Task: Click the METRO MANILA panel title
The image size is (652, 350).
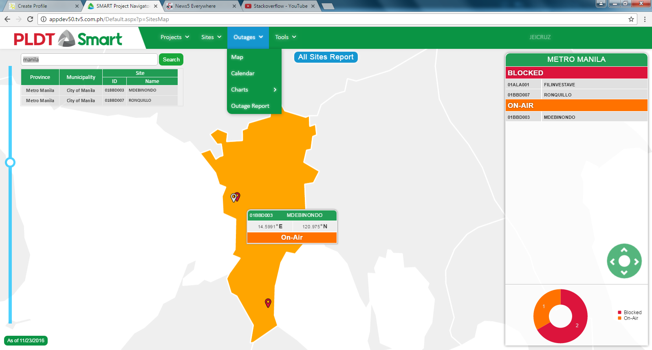Action: point(576,59)
